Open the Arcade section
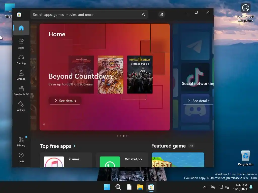 coord(21,75)
